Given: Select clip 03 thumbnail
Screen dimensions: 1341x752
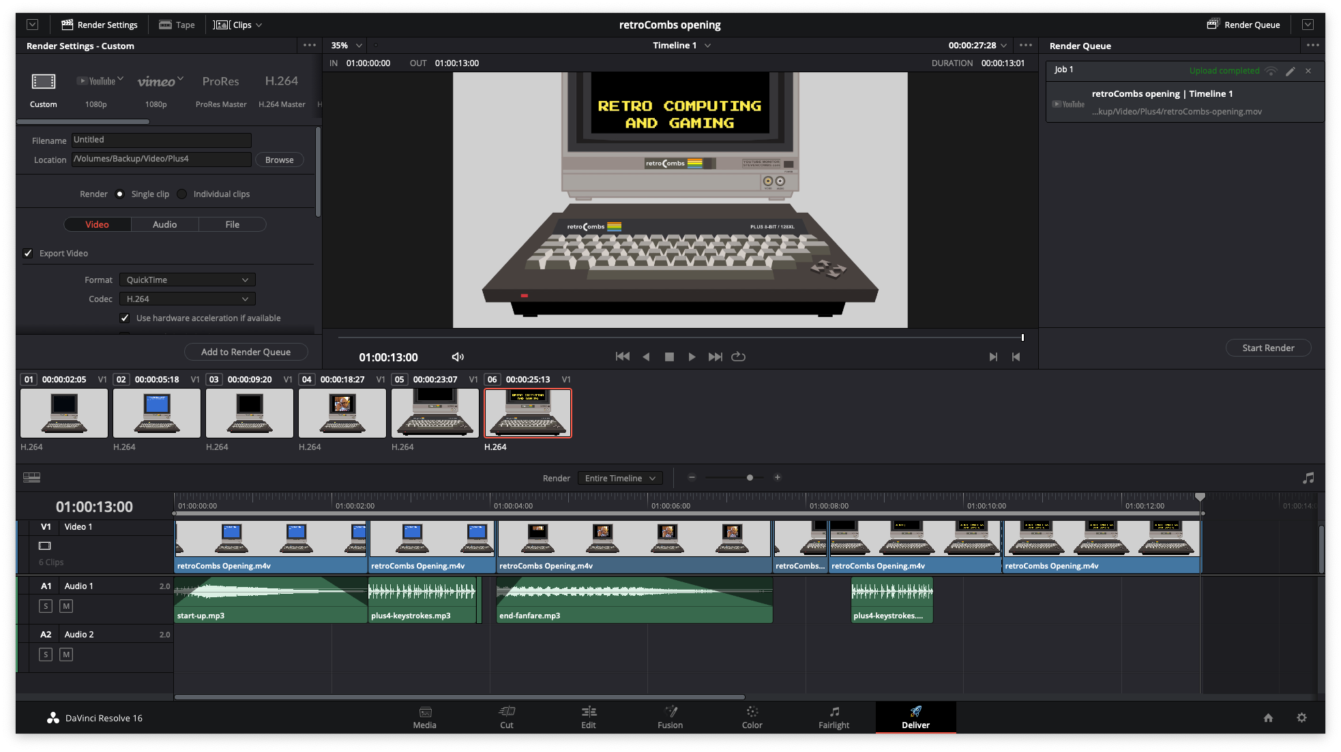Looking at the screenshot, I should pyautogui.click(x=249, y=413).
